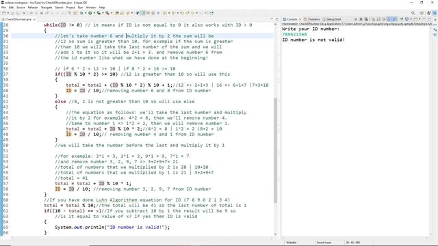438x246 pixels.
Task: Click console input text 789621348
Action: 294,34
